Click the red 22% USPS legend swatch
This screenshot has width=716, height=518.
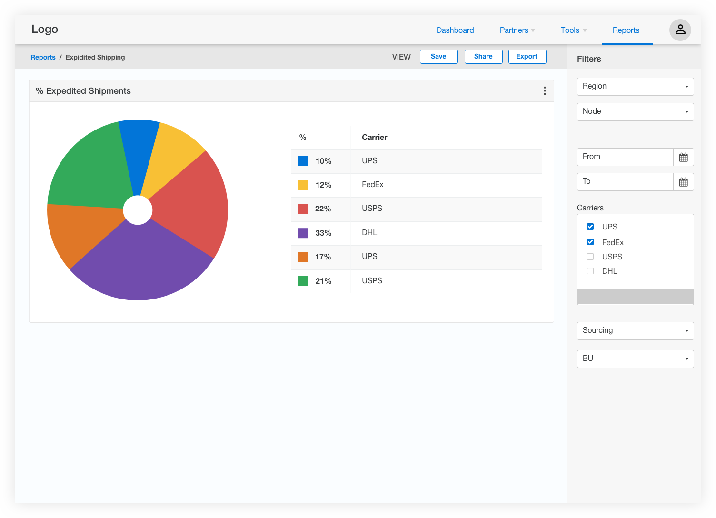pyautogui.click(x=302, y=209)
